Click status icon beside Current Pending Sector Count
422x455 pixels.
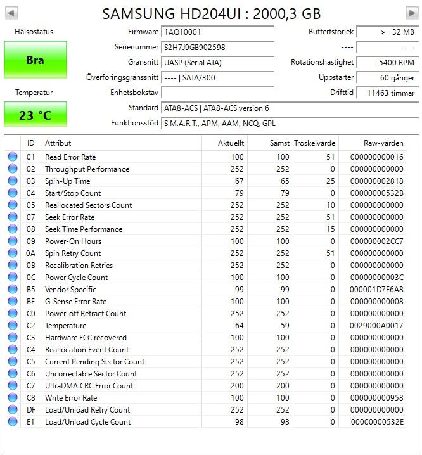click(13, 362)
